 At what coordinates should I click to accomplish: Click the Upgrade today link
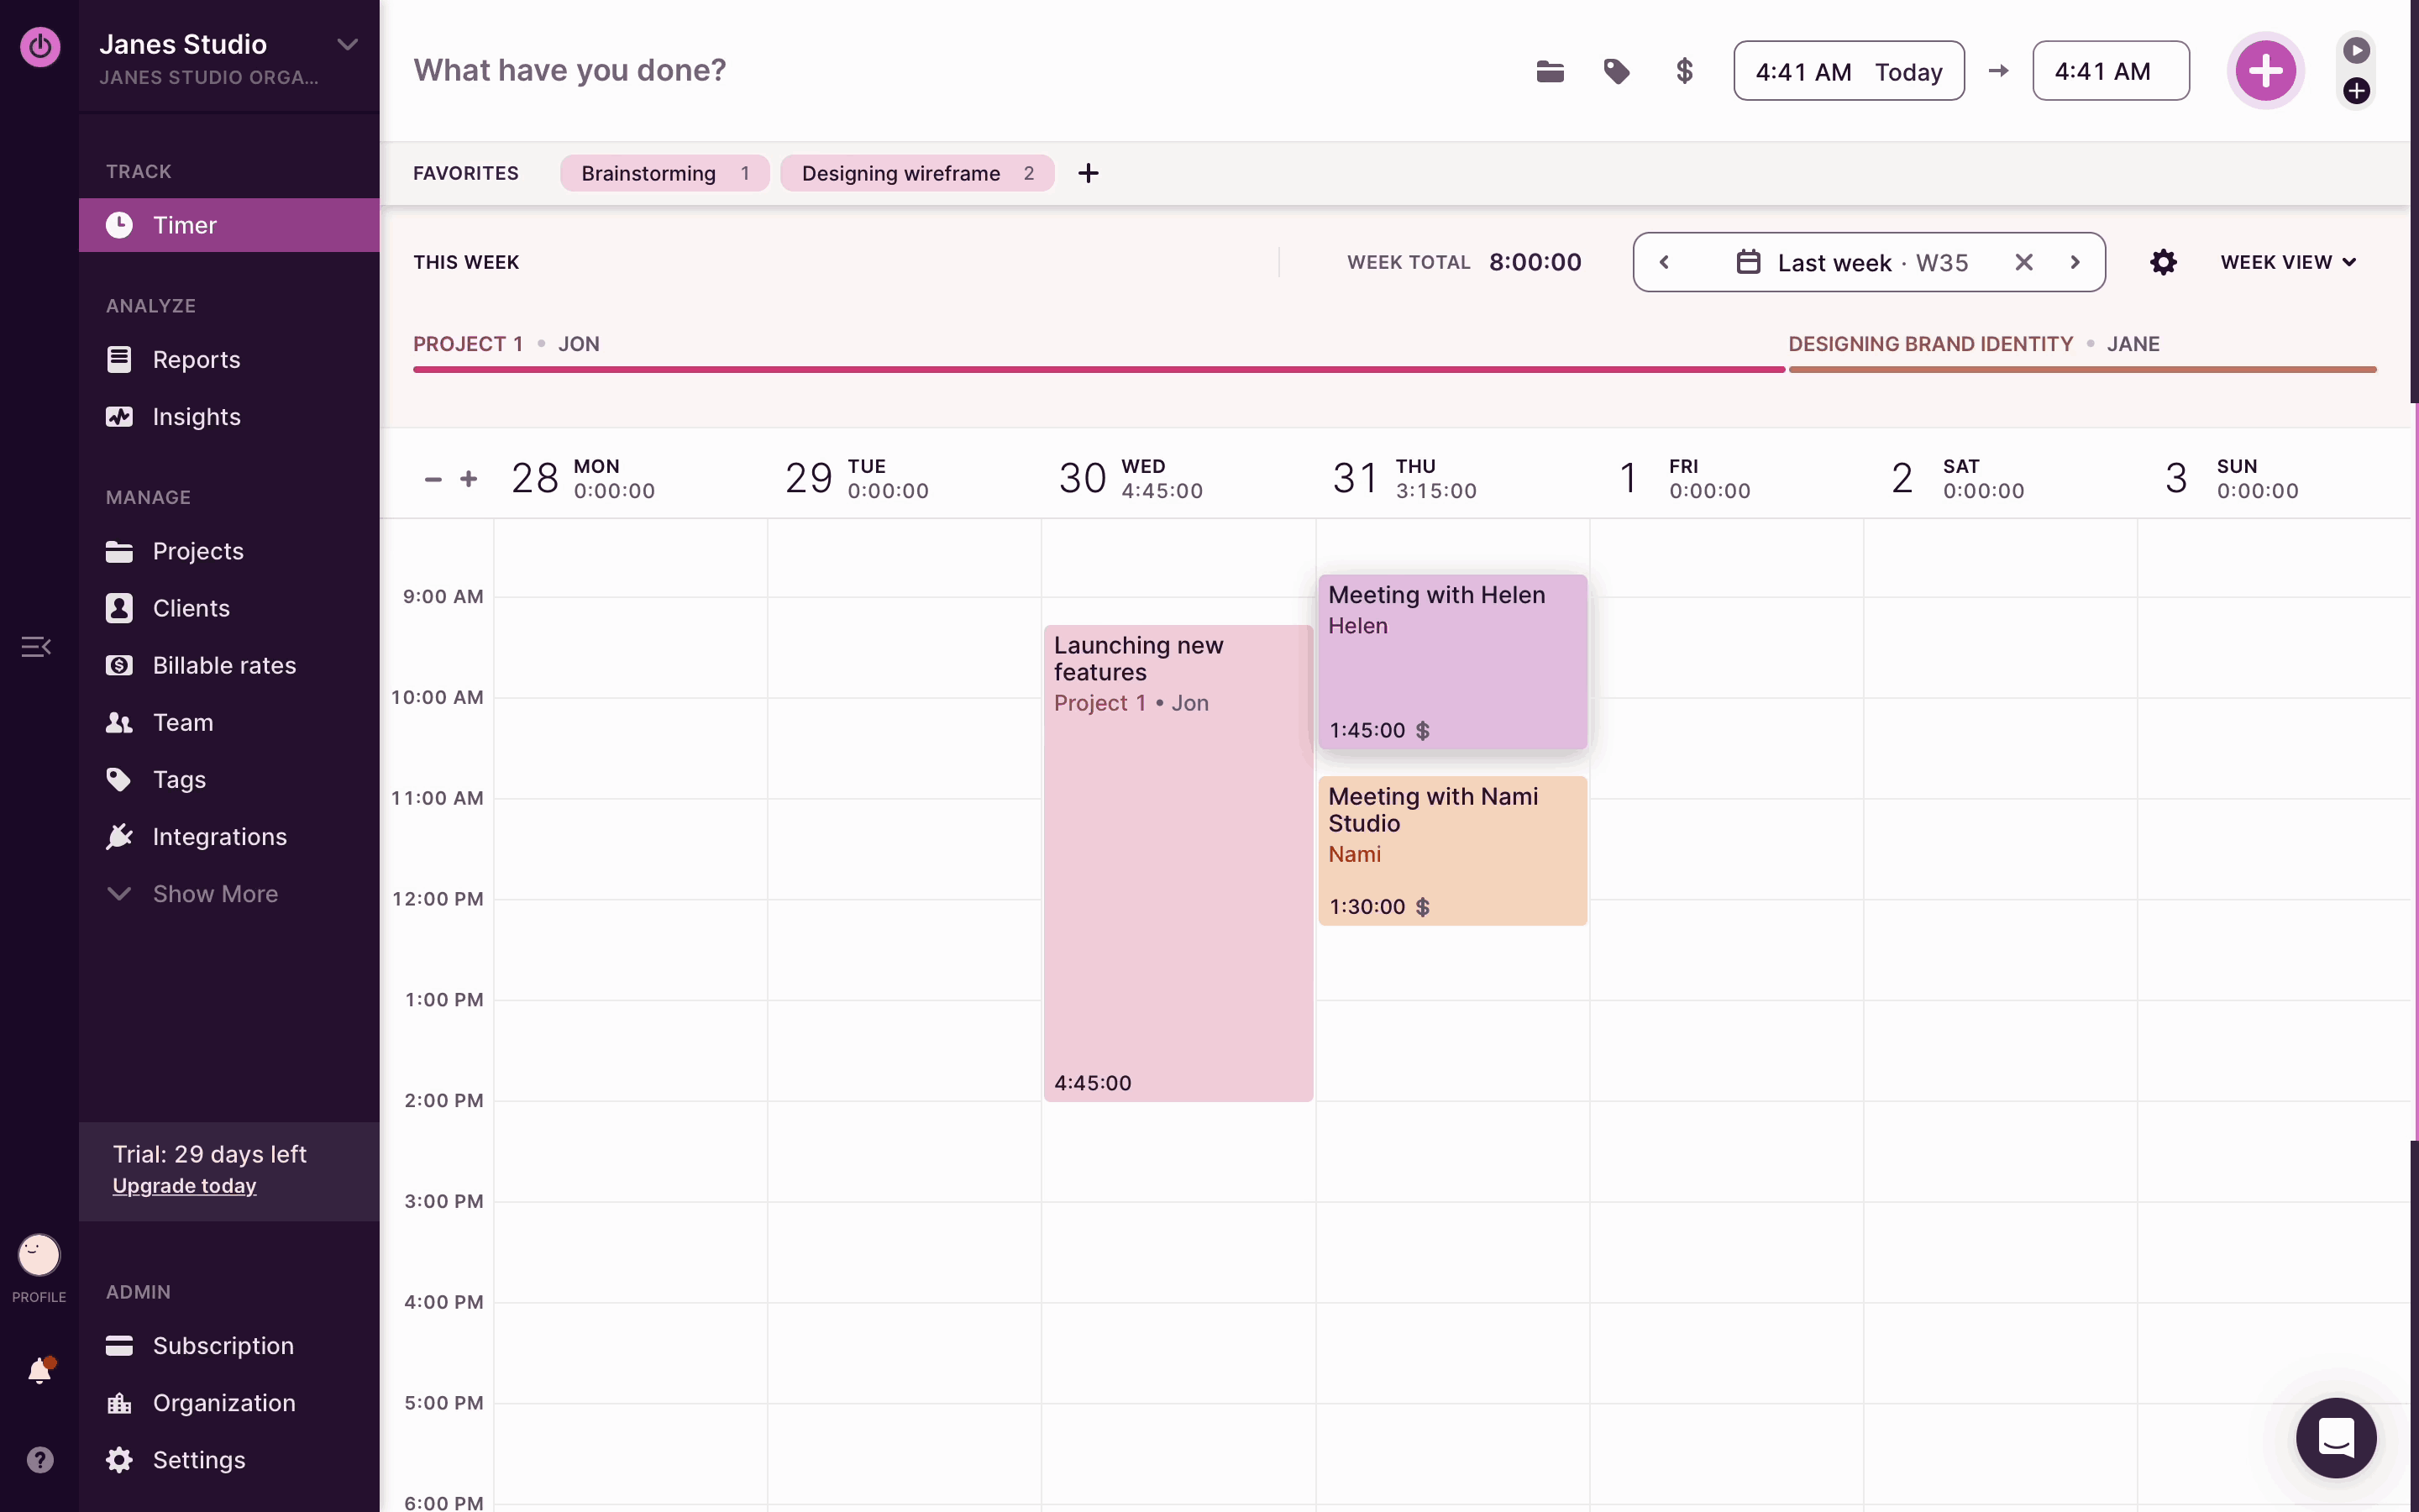184,1186
